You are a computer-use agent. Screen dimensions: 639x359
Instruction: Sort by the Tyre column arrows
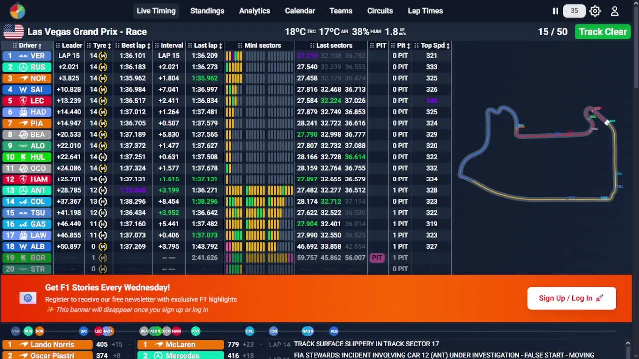109,46
